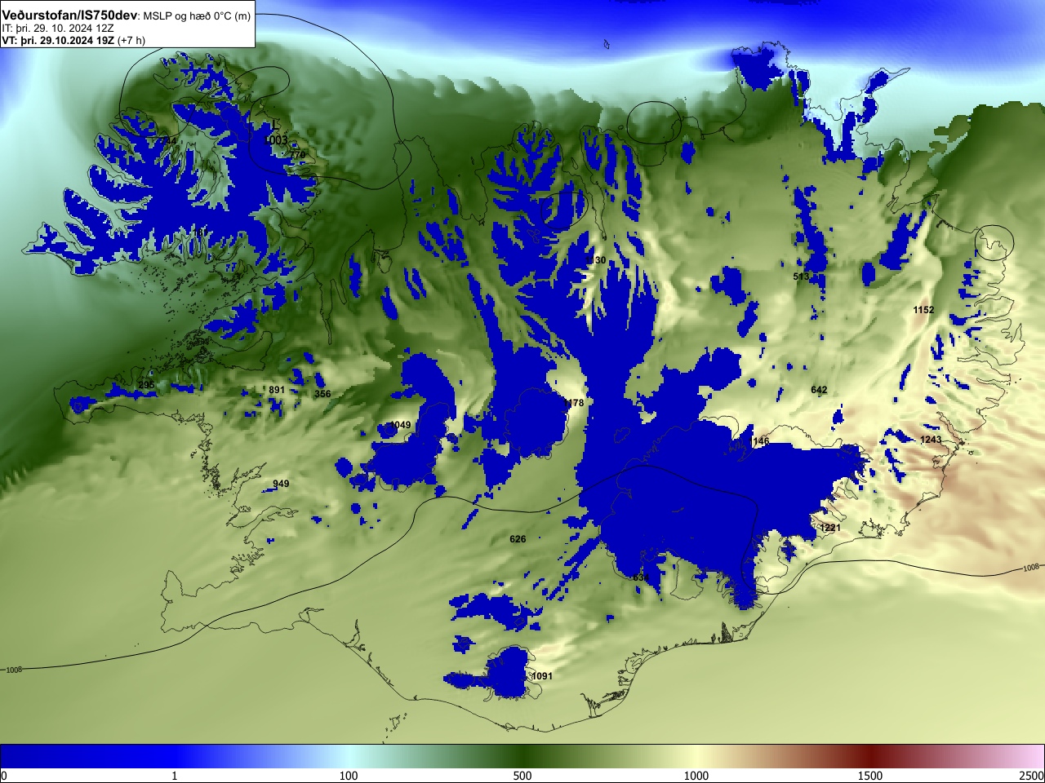Click the '1152' value on the map
The image size is (1045, 783).
coord(923,310)
